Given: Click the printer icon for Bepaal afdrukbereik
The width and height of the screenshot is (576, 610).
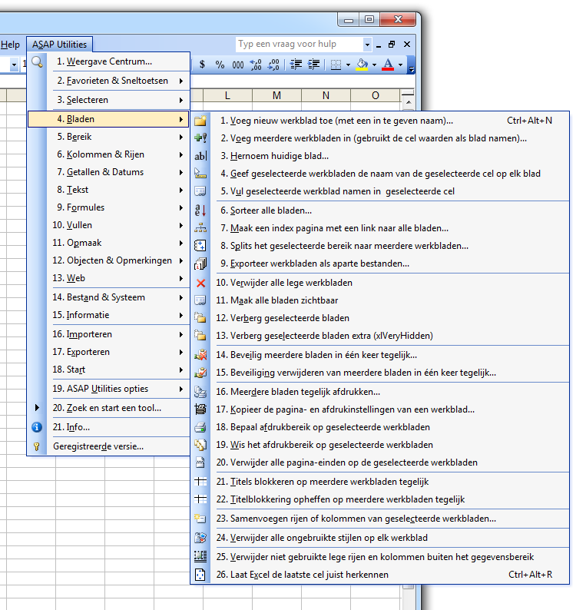Looking at the screenshot, I should pos(200,427).
